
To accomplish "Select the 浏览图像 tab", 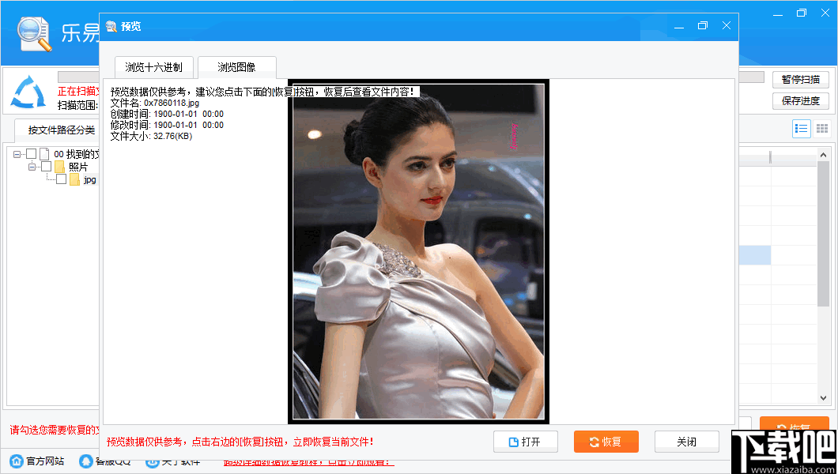I will tap(237, 67).
